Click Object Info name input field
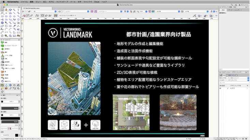250x140 pixels. click(235, 69)
